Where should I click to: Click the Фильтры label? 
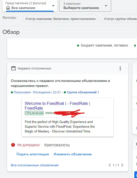(x=9, y=18)
